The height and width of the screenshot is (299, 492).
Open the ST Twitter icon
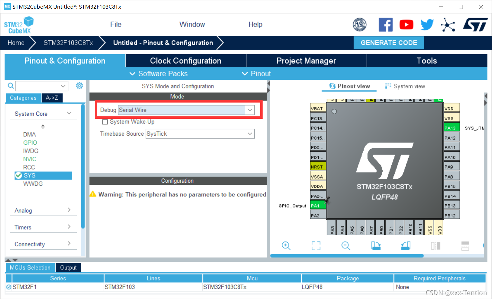tap(427, 25)
